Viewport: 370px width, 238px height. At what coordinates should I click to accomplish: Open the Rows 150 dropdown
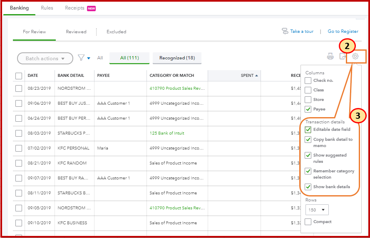(317, 210)
